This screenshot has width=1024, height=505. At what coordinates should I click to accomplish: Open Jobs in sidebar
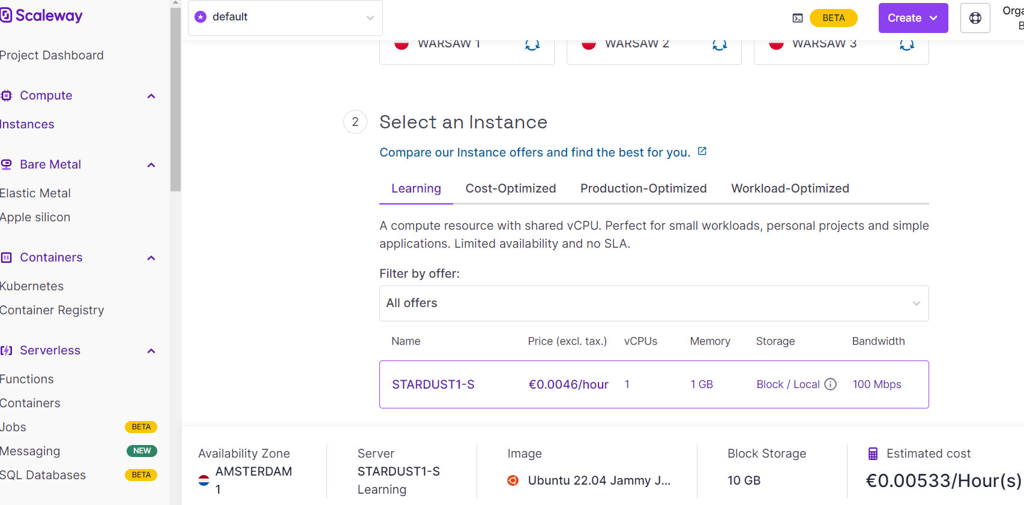pyautogui.click(x=13, y=427)
